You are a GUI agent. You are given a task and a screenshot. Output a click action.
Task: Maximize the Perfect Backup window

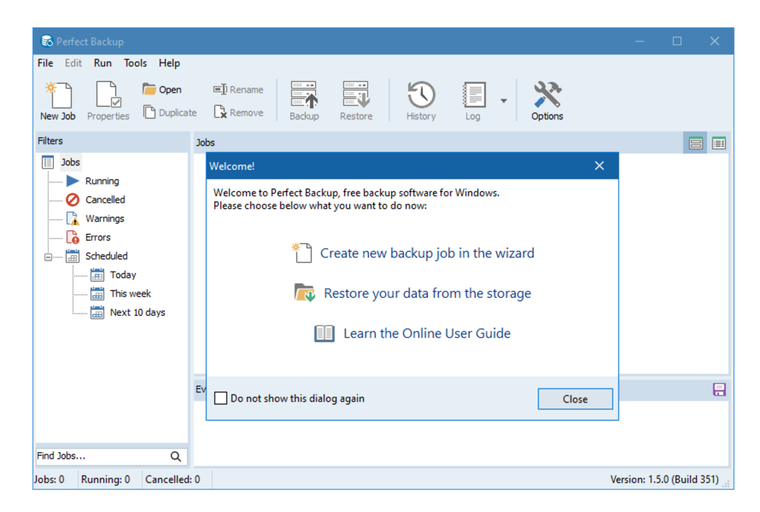pyautogui.click(x=677, y=42)
